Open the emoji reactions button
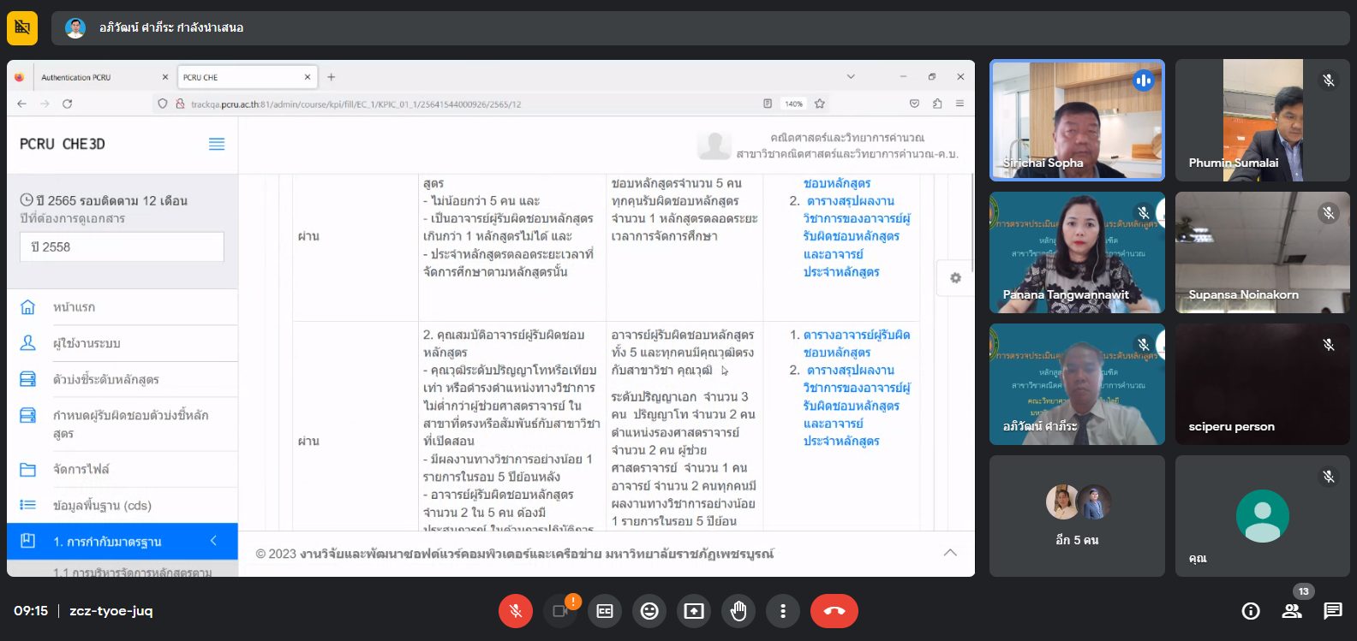Image resolution: width=1357 pixels, height=641 pixels. [649, 611]
